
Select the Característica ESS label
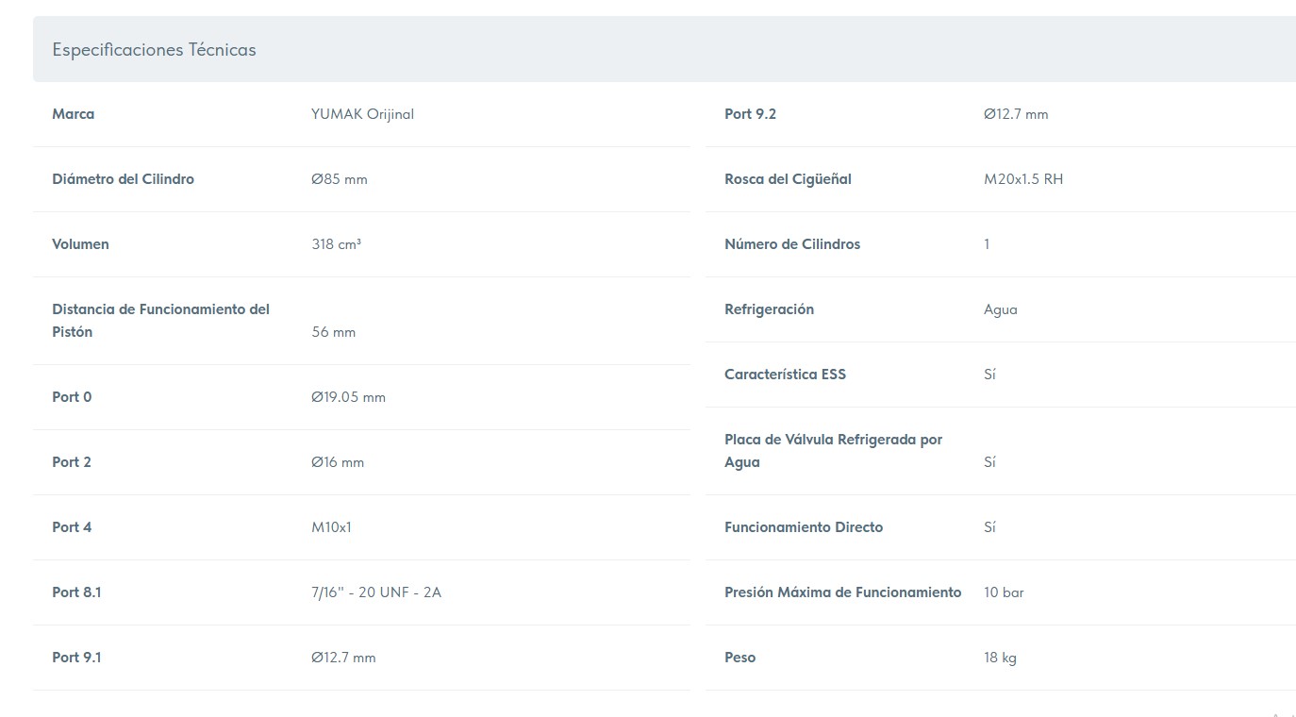pyautogui.click(x=785, y=375)
